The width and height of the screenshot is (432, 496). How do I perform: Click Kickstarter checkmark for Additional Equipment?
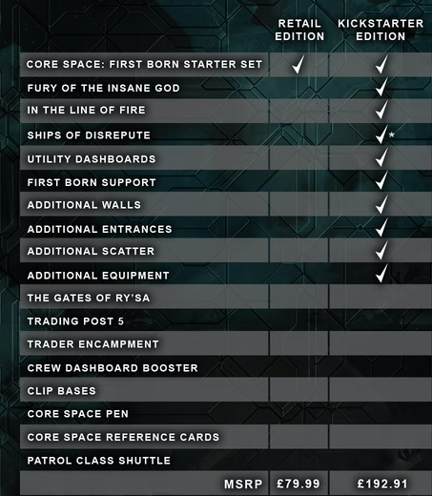[381, 273]
